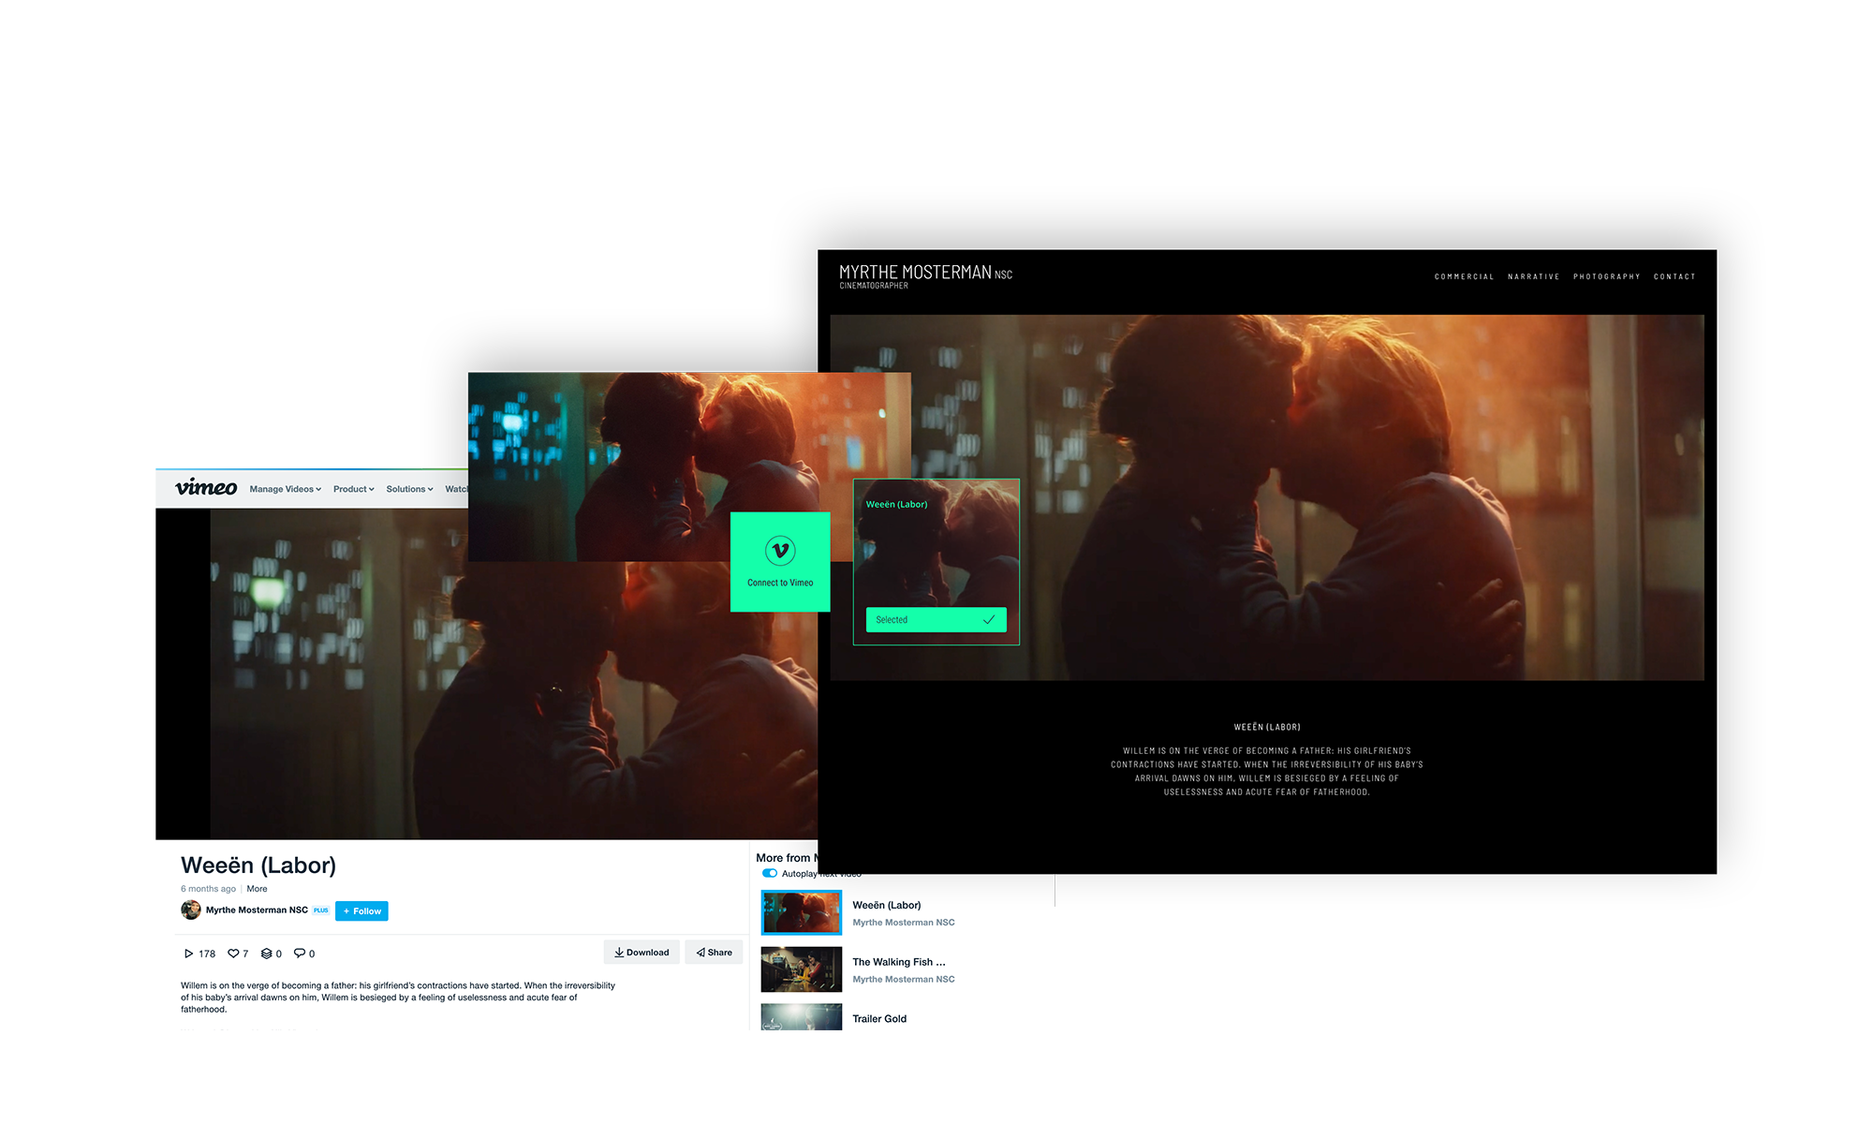The height and width of the screenshot is (1124, 1873).
Task: Click the More link under title
Action: pyautogui.click(x=257, y=889)
